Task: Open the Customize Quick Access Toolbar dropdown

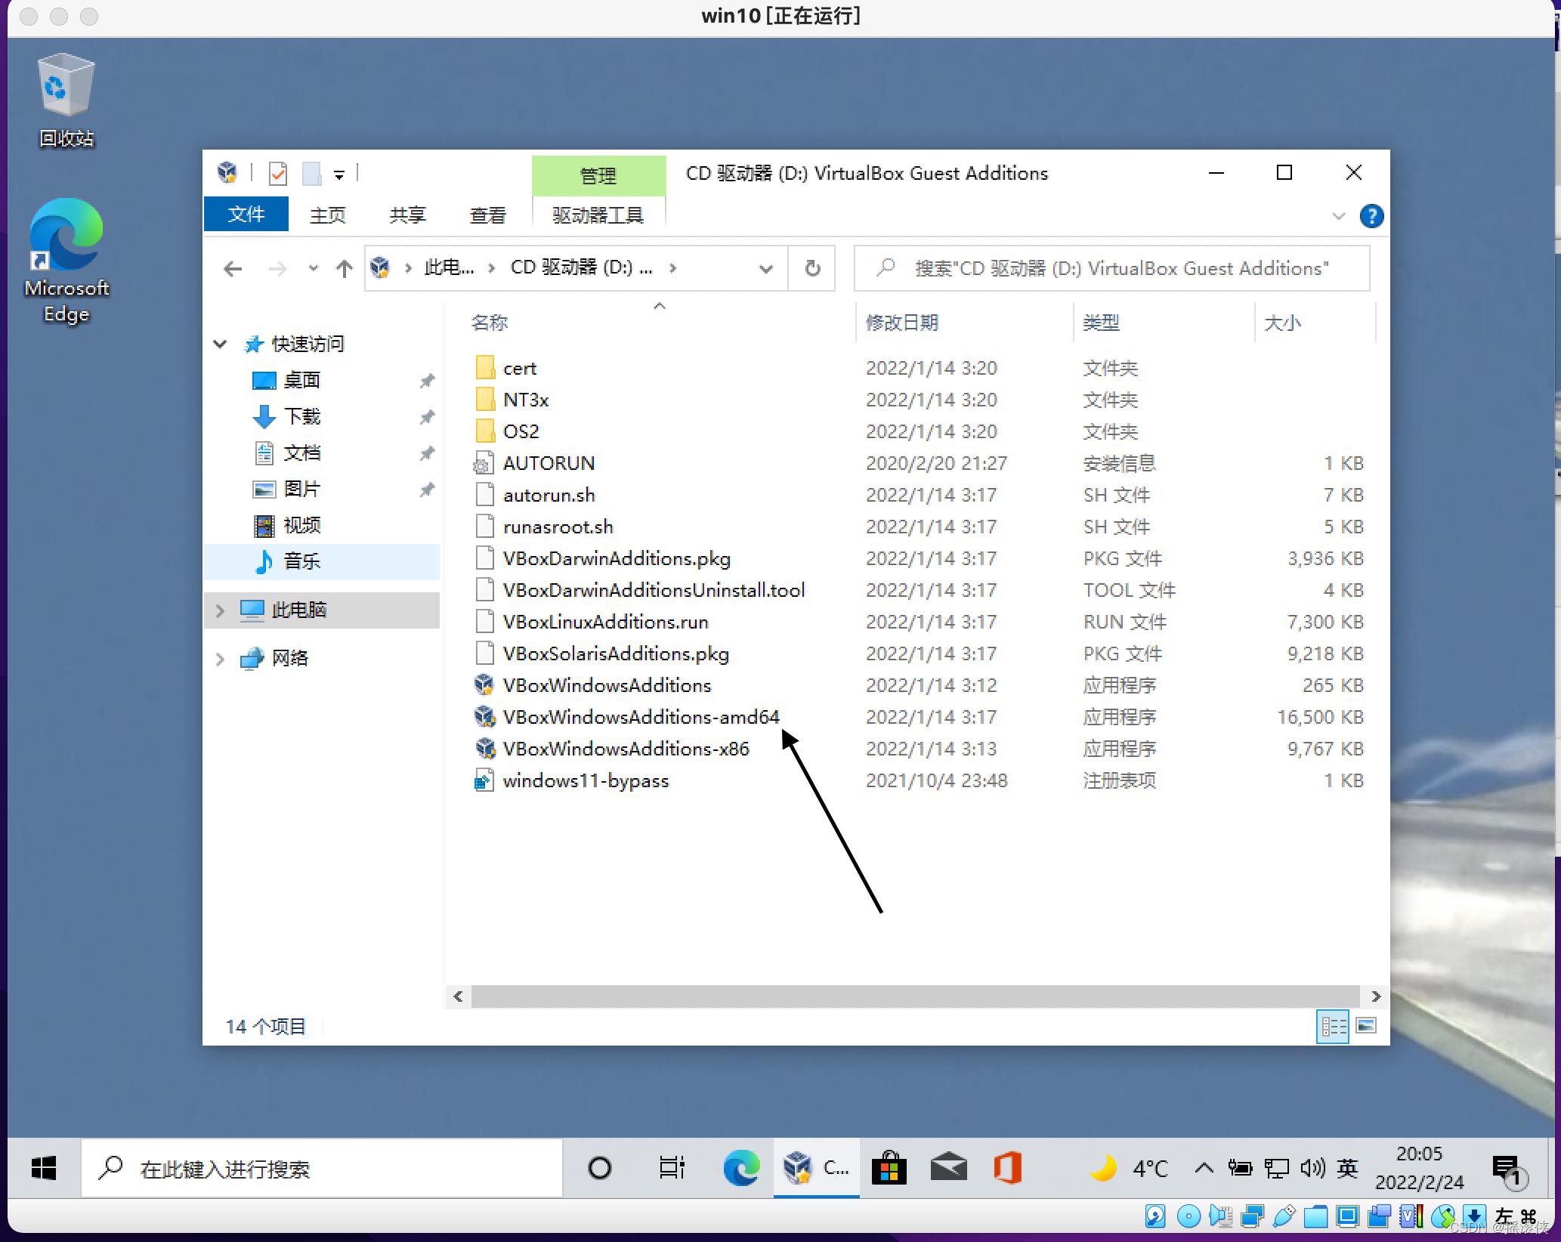Action: point(339,175)
